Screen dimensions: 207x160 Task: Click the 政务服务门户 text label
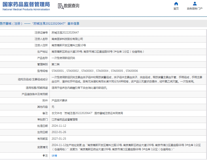[195, 9]
